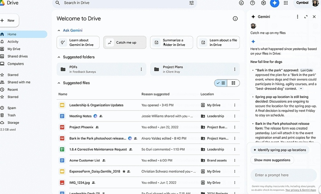Screen dimensions: 321x194
Task: Collapse the Suggested files section
Action: pyautogui.click(x=59, y=83)
